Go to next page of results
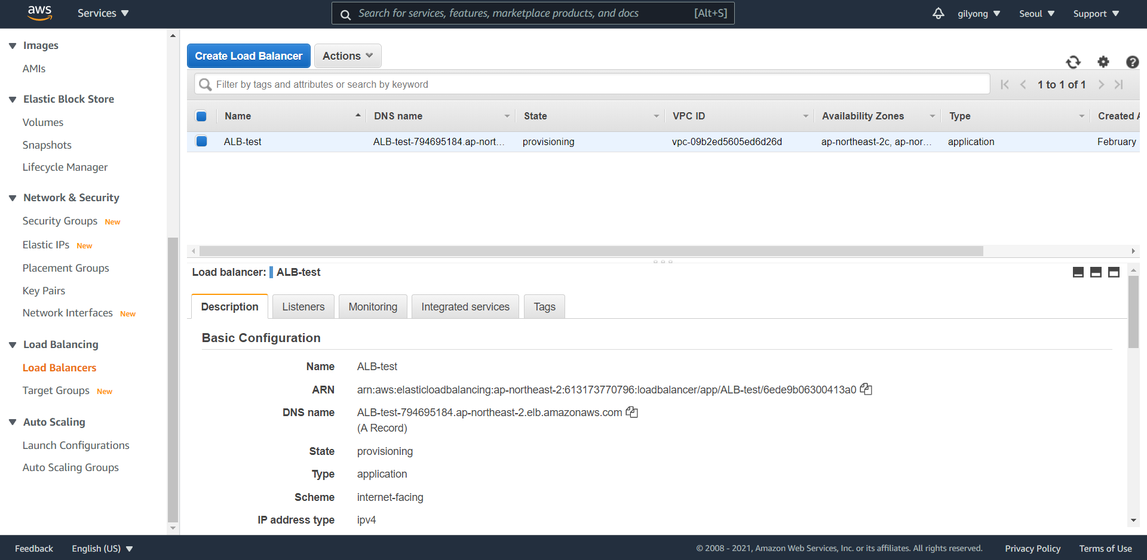This screenshot has height=560, width=1147. 1101,85
